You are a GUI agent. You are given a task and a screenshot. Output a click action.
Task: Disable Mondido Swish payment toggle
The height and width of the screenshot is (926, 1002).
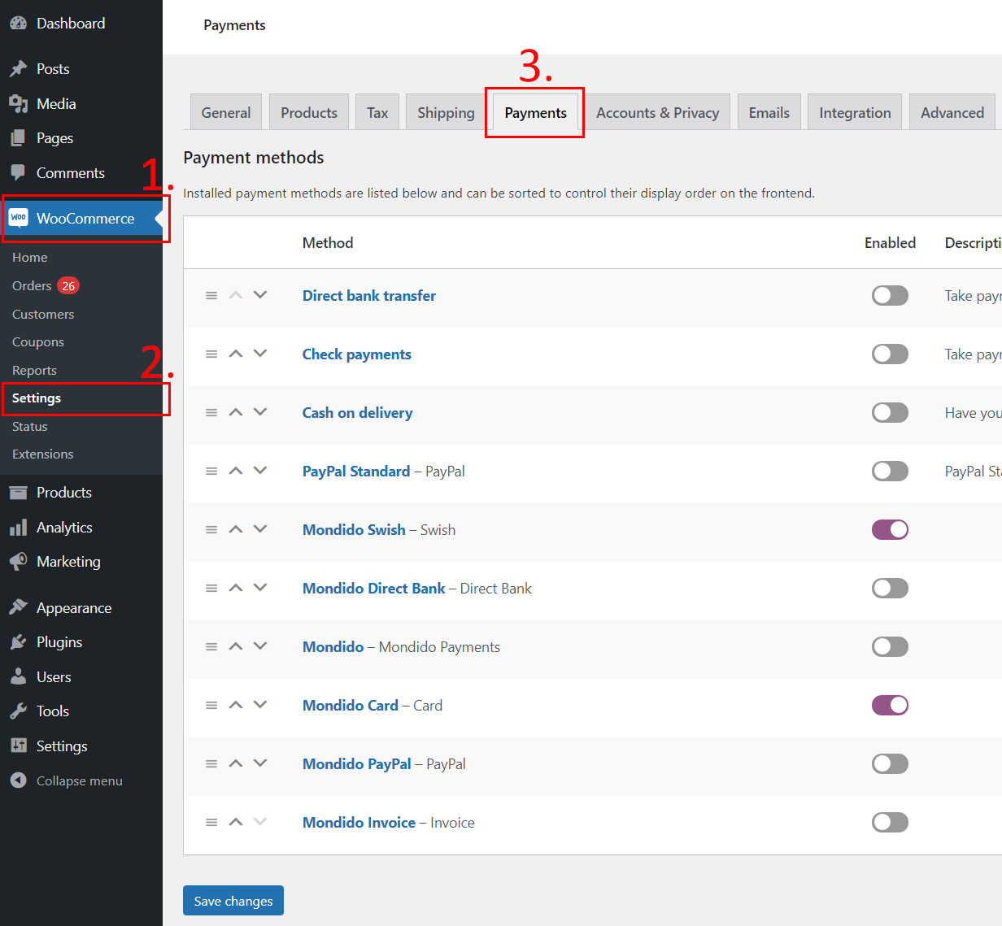[890, 529]
